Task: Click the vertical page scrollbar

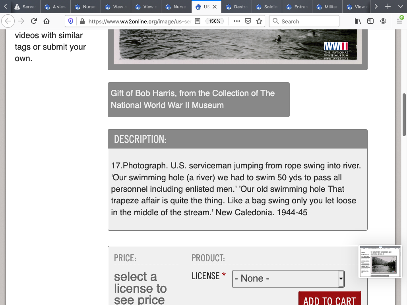Action: [404, 115]
